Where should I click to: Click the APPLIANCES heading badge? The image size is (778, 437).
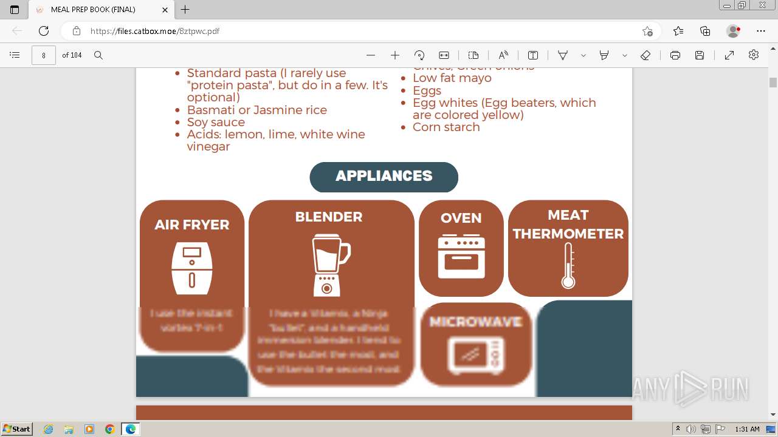384,177
